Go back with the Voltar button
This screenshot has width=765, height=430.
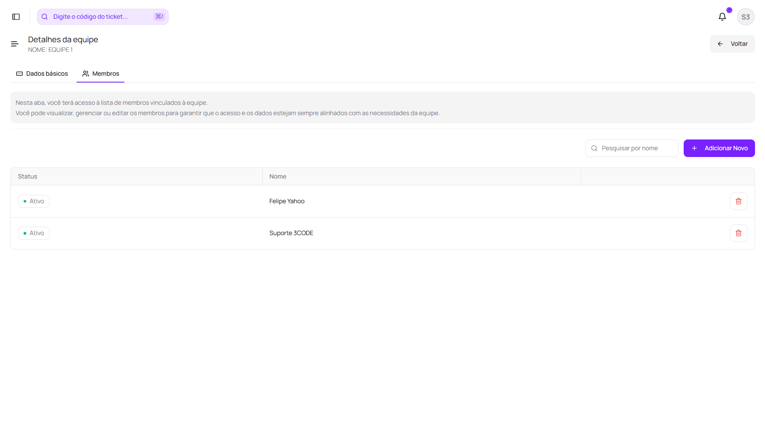tap(732, 44)
